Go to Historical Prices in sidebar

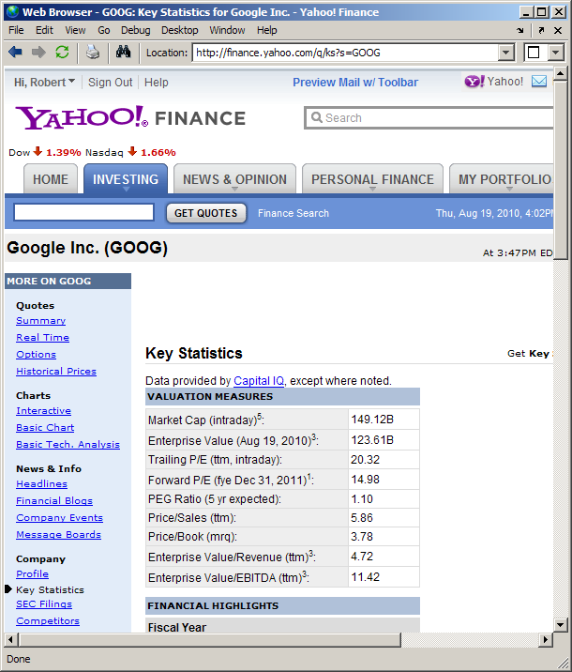tap(56, 372)
